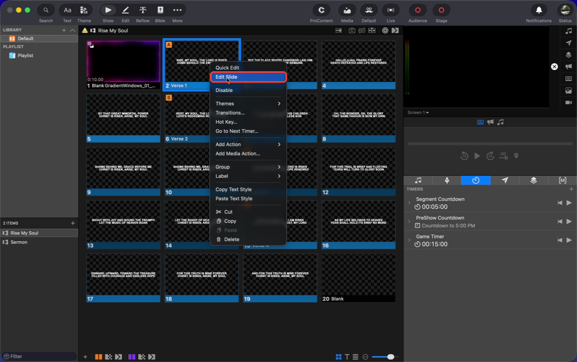577x362 pixels.
Task: Open the Screen 1 dropdown
Action: 418,112
